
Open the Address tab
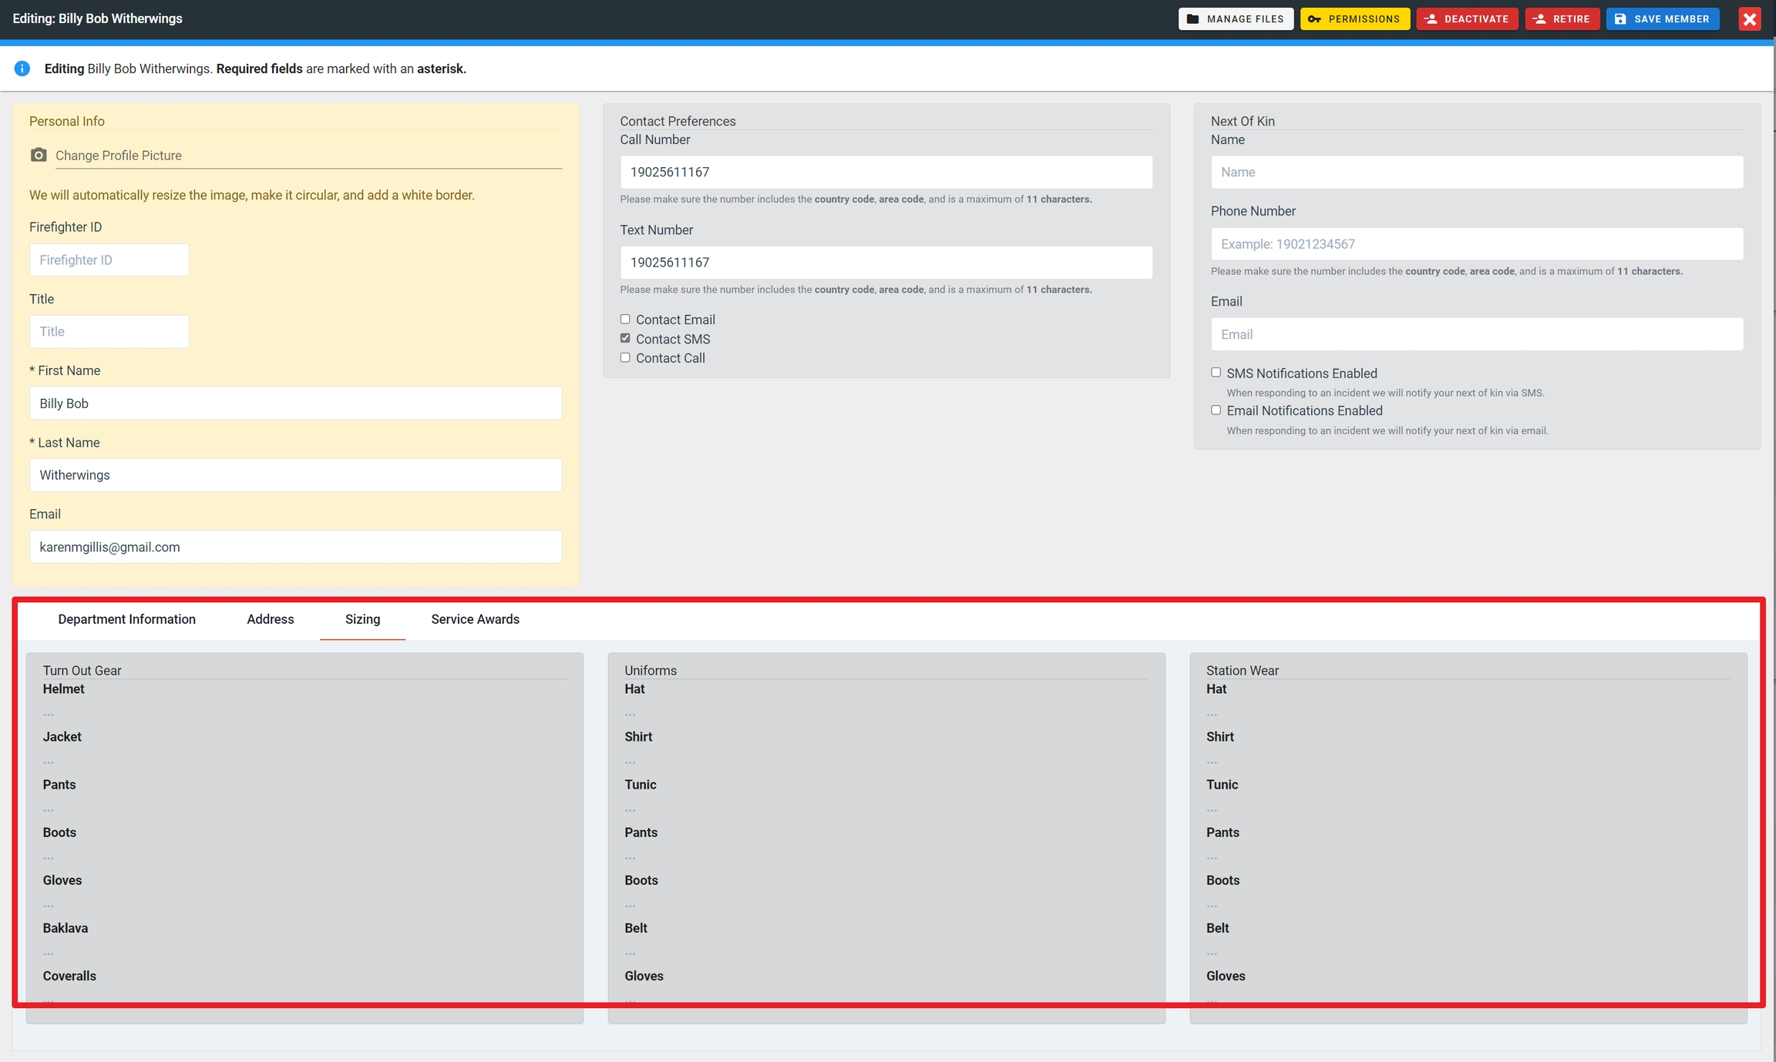[x=270, y=619]
